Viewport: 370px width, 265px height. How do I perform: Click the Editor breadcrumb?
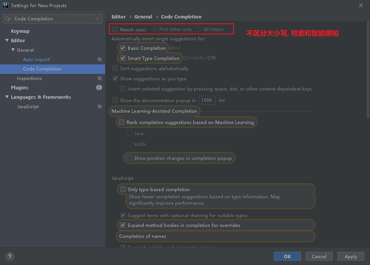118,17
